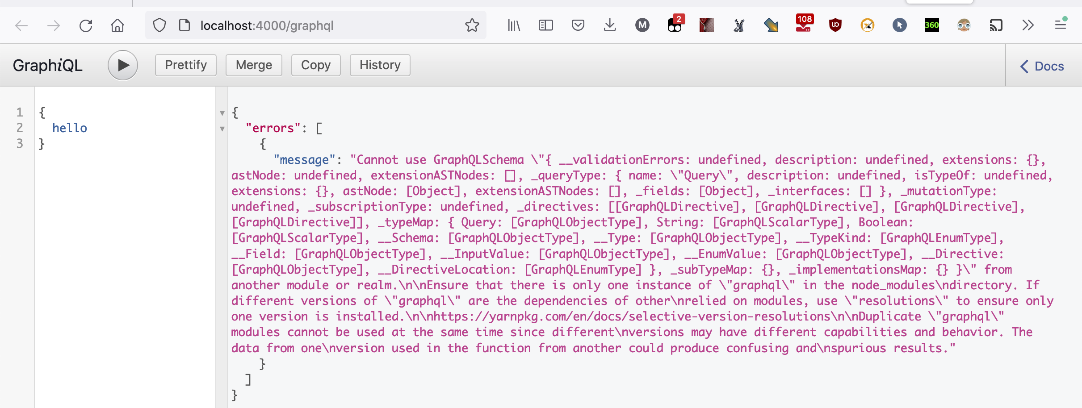Click the hello field in query editor
The image size is (1082, 408).
(x=70, y=128)
